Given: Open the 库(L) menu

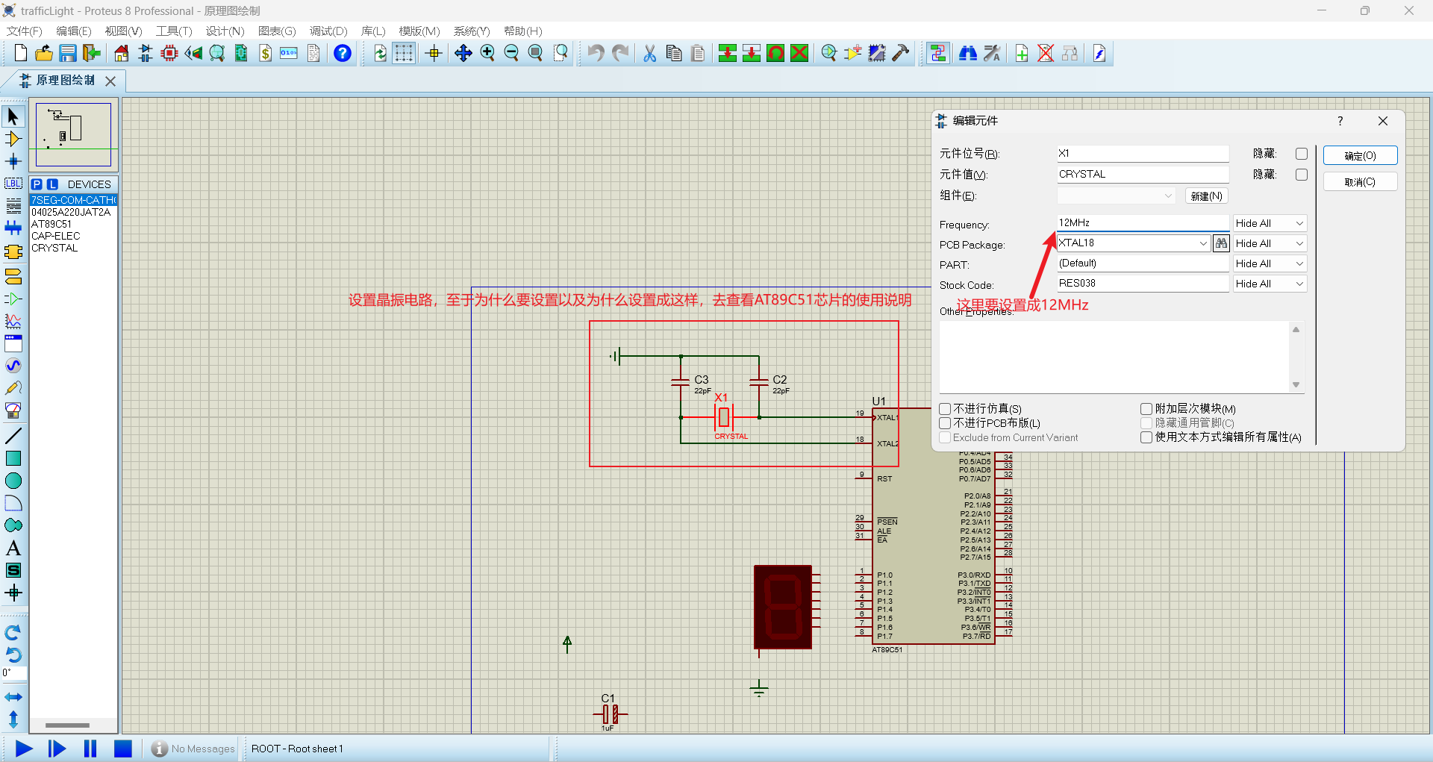Looking at the screenshot, I should [373, 31].
